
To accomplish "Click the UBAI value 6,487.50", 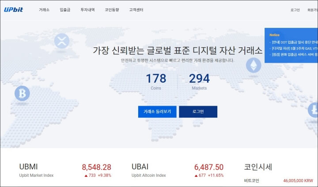I will click(209, 167).
